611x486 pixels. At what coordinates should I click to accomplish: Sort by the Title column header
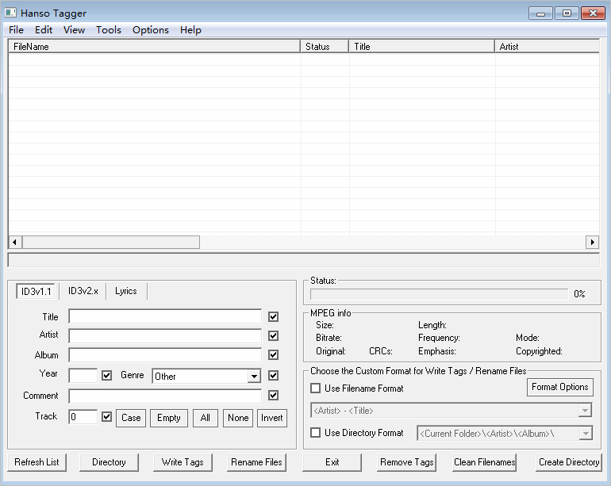point(422,46)
